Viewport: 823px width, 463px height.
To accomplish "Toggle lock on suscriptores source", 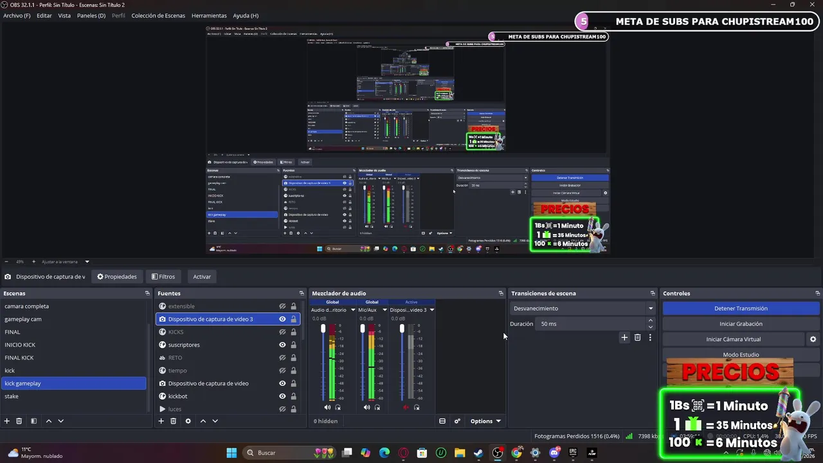I will point(294,345).
